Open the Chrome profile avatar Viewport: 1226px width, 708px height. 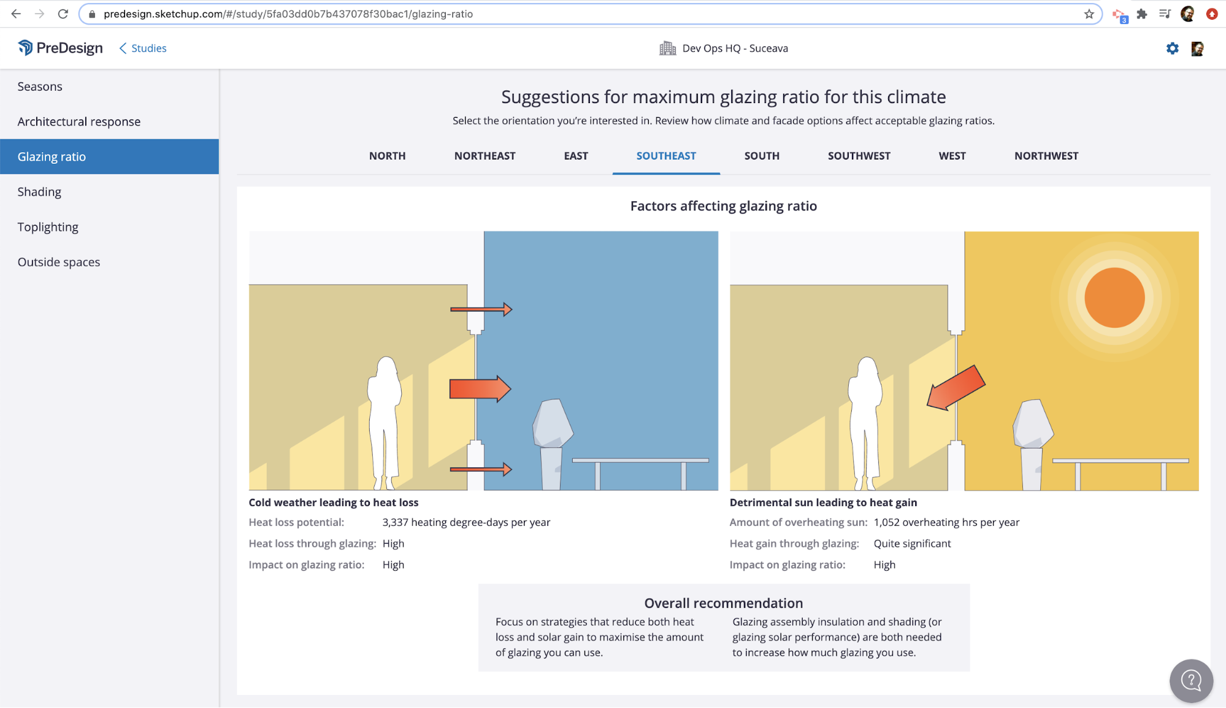coord(1189,13)
